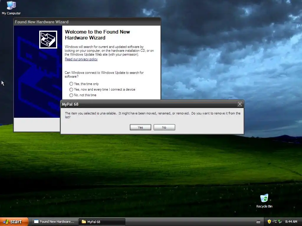The image size is (302, 226).
Task: Click No in the MyPal 68 dialog
Action: [164, 127]
